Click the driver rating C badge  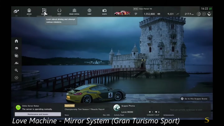pos(204,14)
